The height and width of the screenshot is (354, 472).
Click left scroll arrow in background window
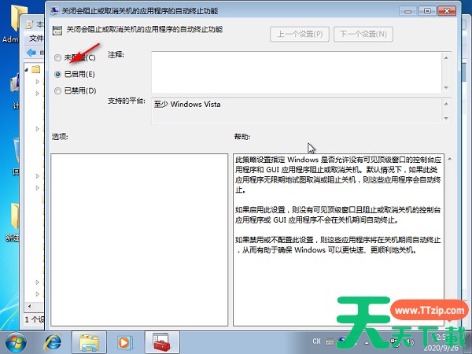(x=29, y=307)
